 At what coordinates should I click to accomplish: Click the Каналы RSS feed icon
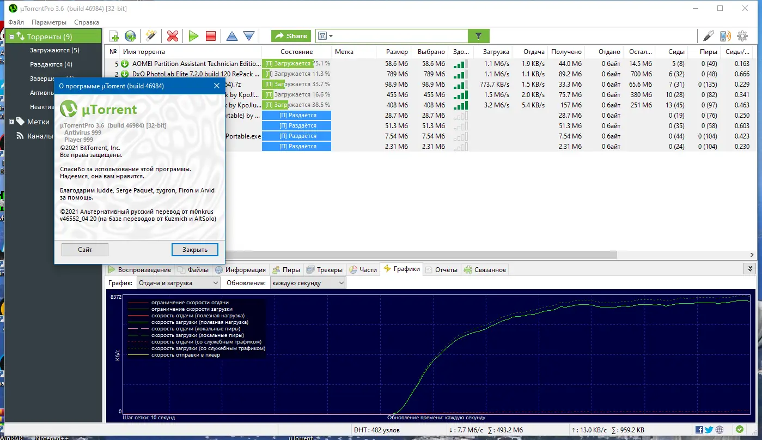pos(21,136)
